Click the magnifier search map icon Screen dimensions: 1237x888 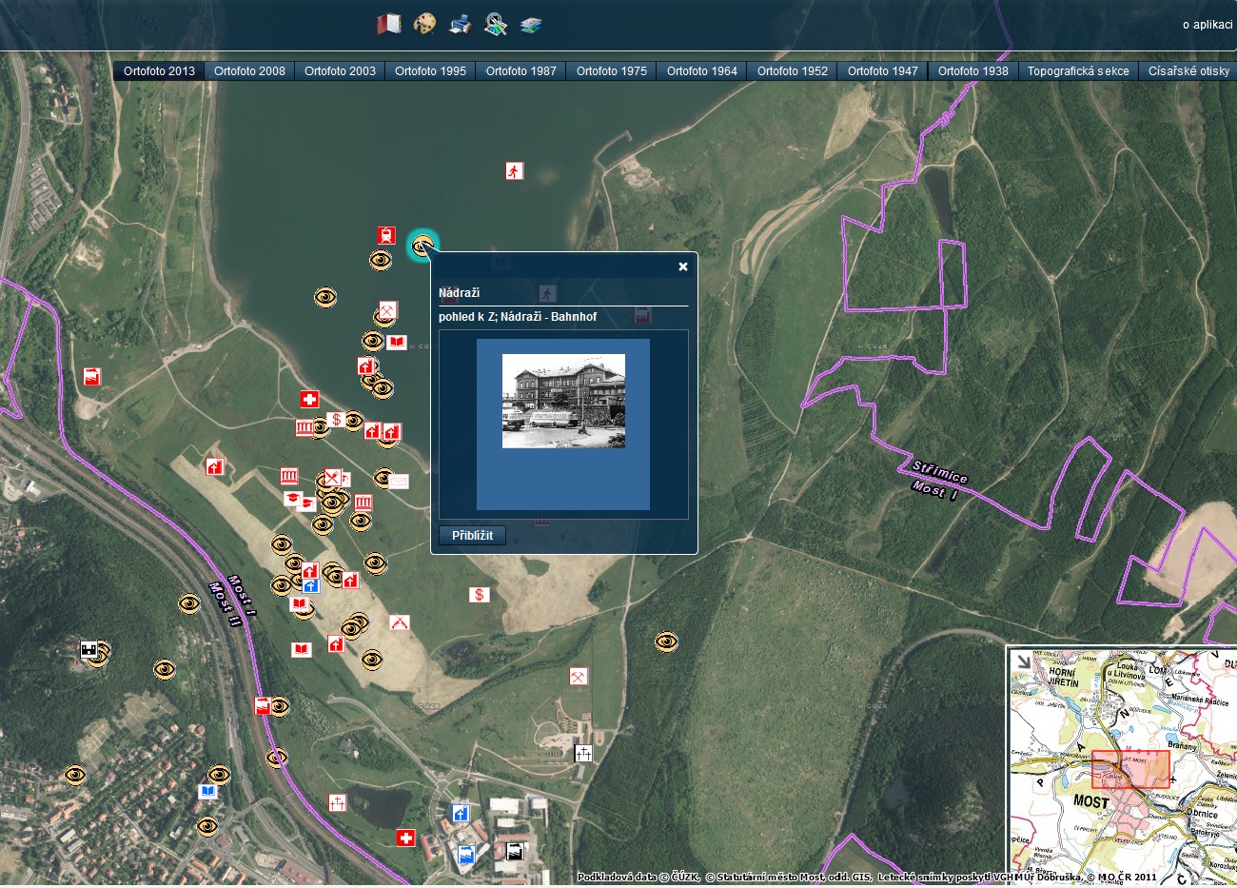pos(495,24)
